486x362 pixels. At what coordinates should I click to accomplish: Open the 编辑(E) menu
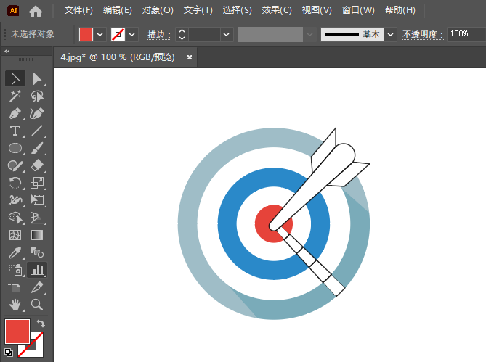(118, 11)
